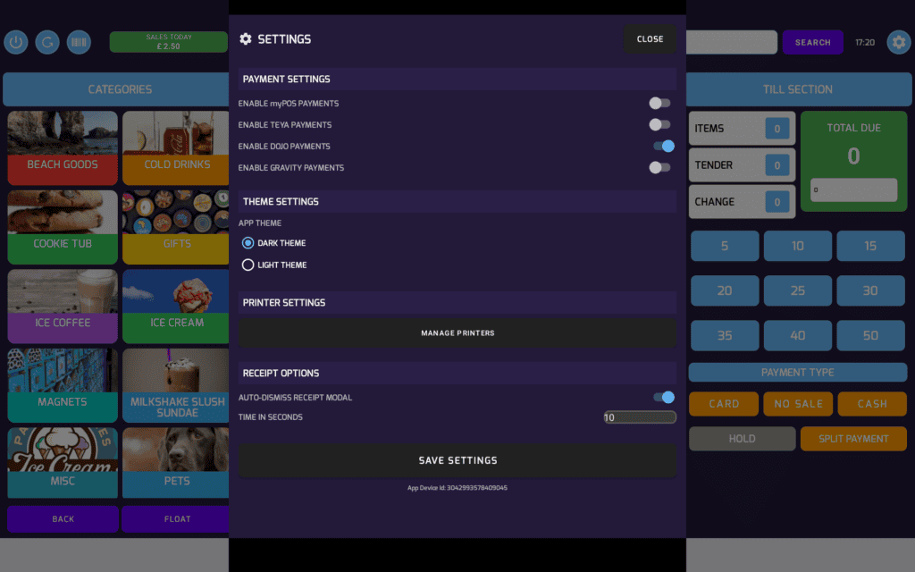Click the Till Section header

click(x=798, y=89)
